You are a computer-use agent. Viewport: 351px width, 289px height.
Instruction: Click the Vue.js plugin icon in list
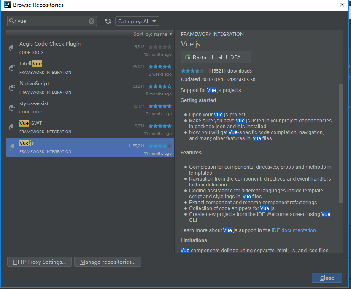tap(12, 147)
